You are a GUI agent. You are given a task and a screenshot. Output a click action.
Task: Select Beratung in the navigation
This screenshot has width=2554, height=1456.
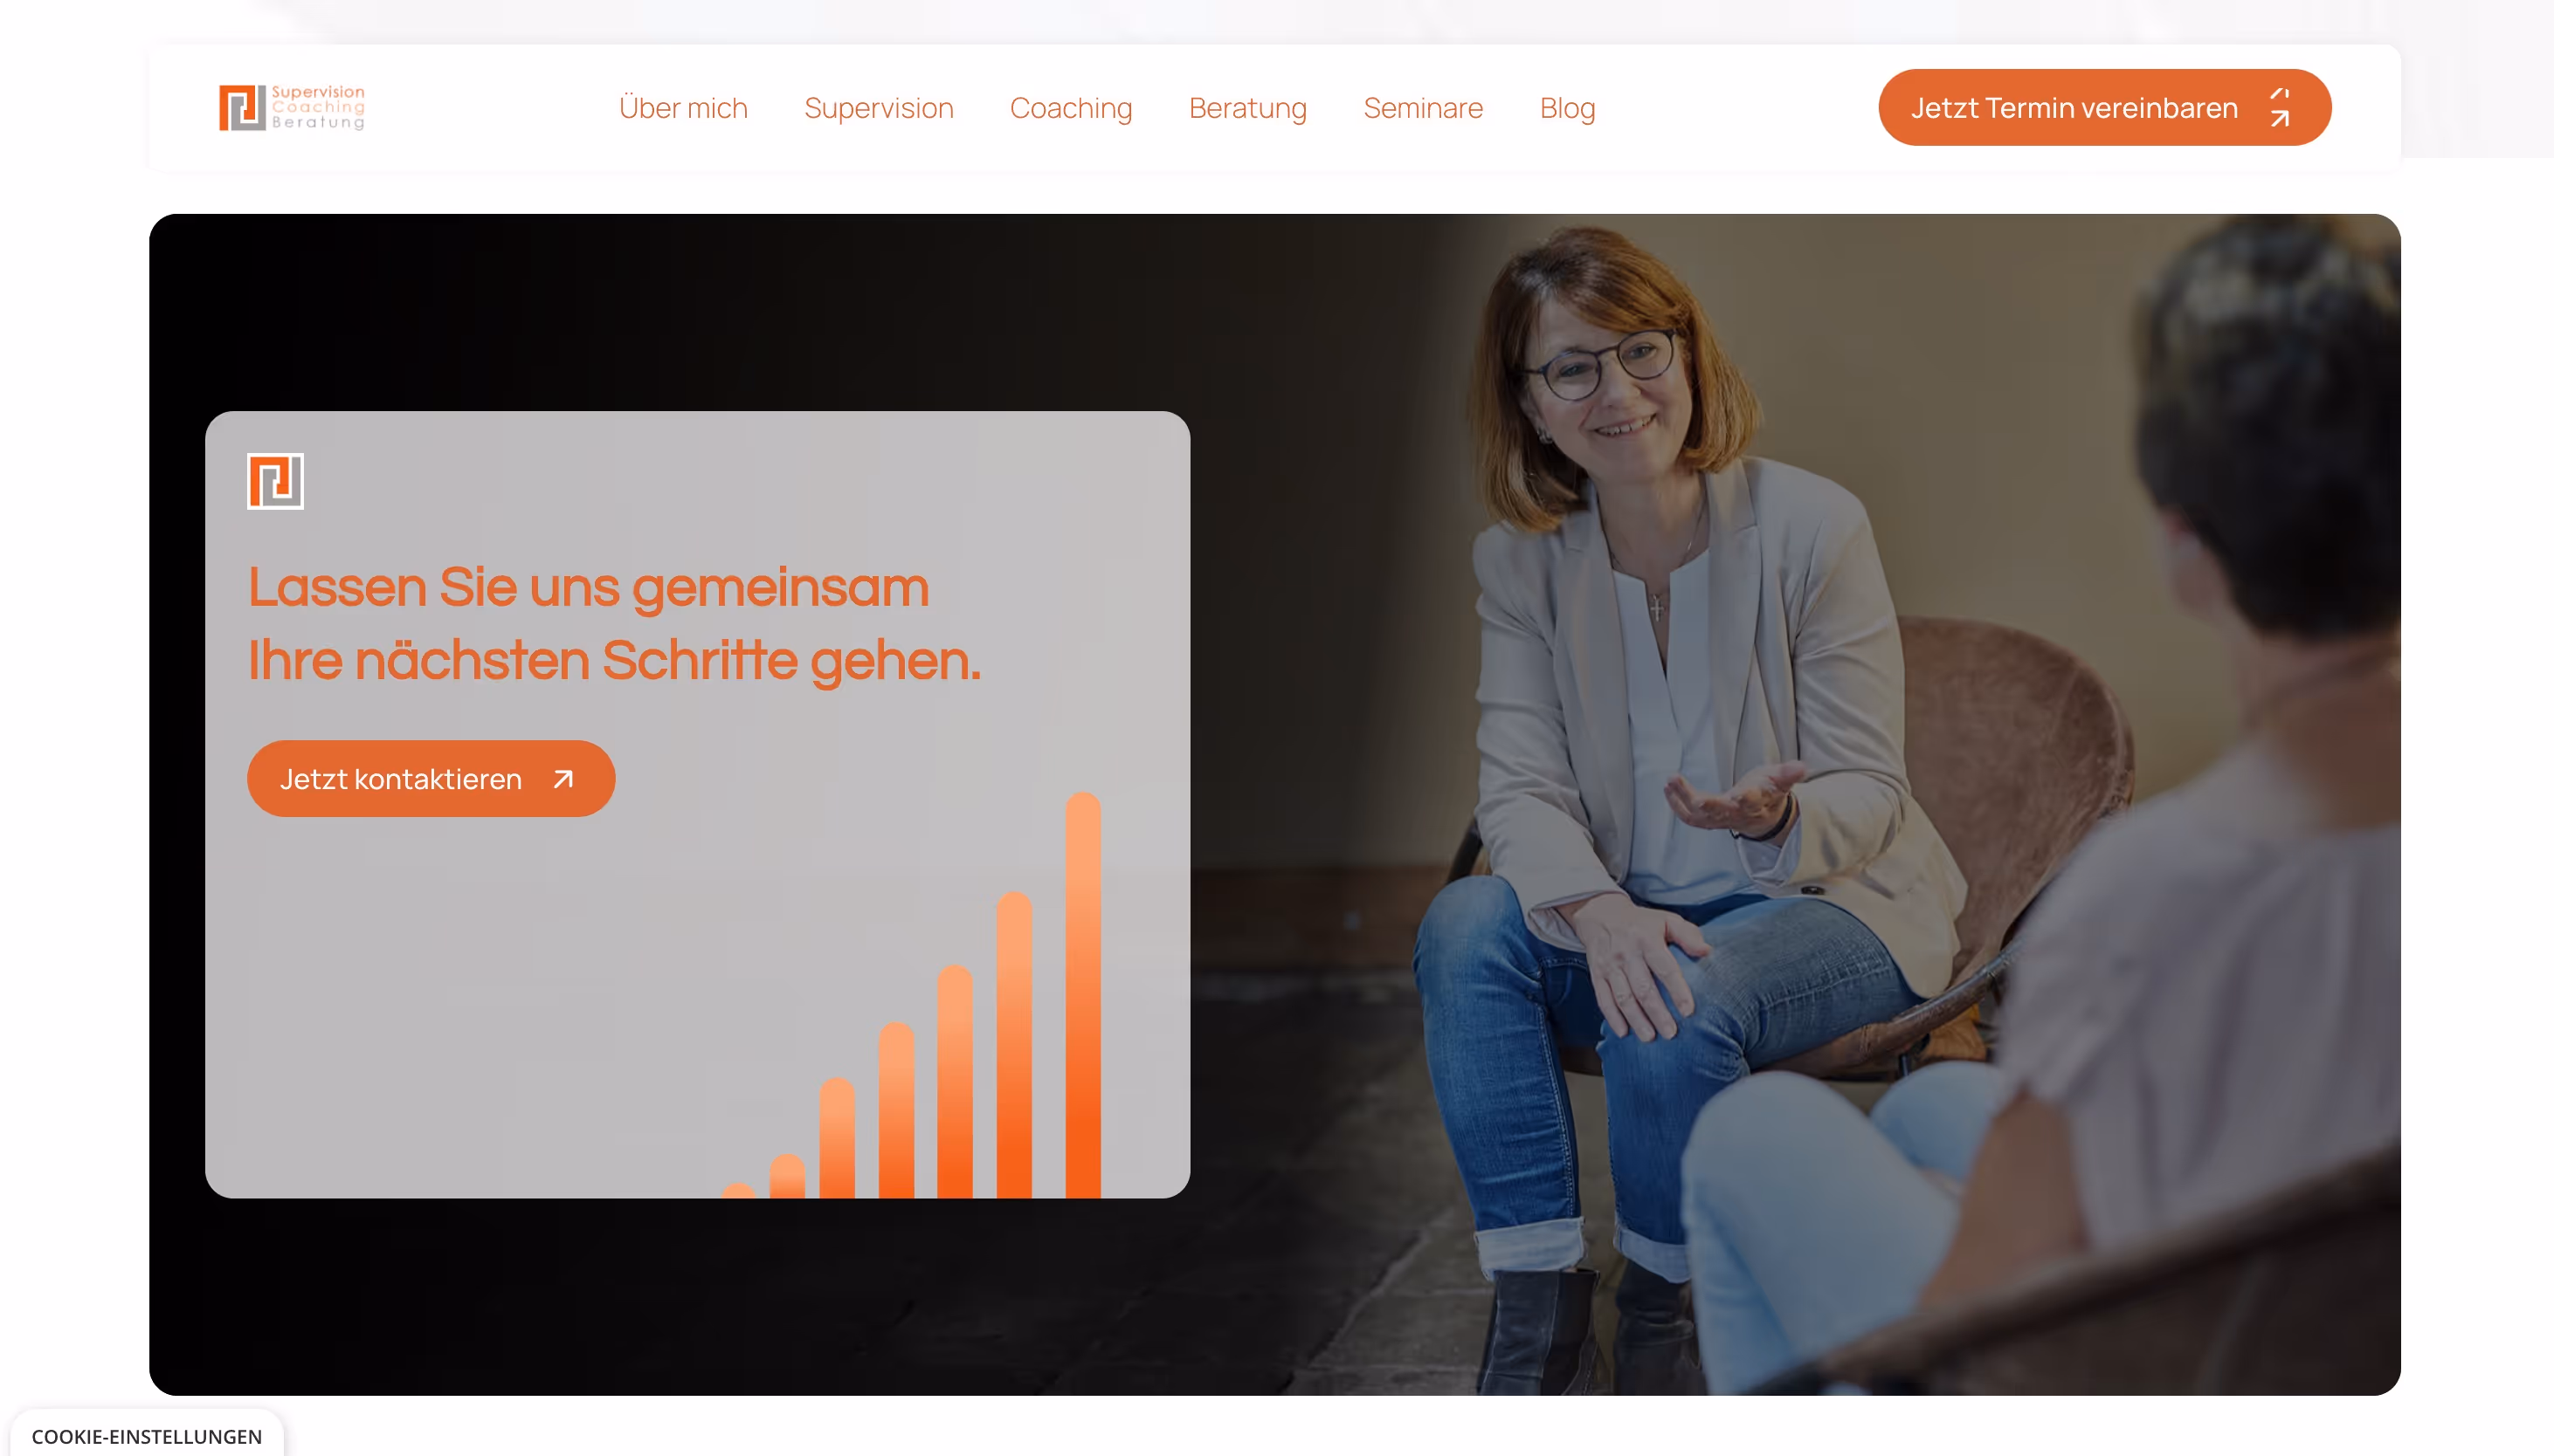click(1247, 108)
